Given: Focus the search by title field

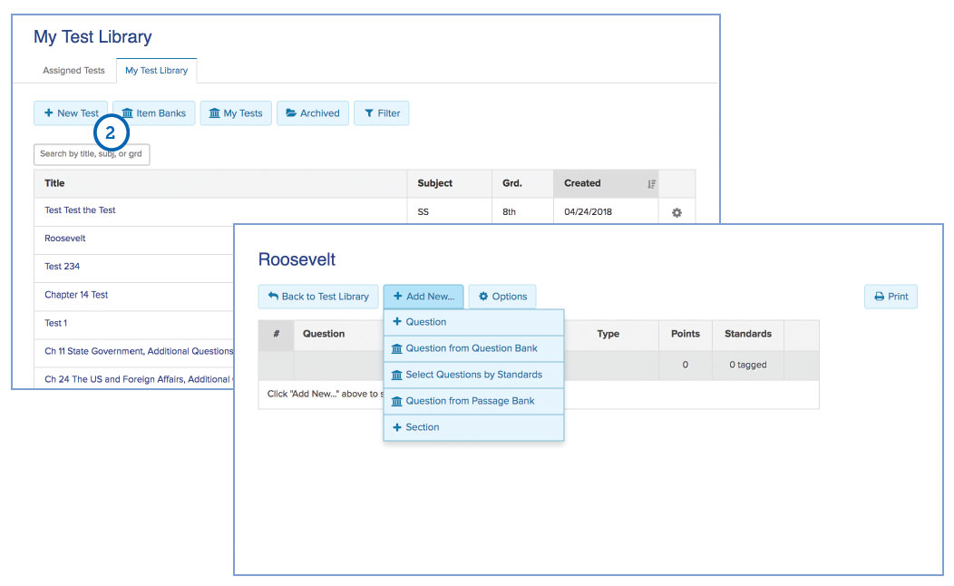Looking at the screenshot, I should (x=92, y=154).
